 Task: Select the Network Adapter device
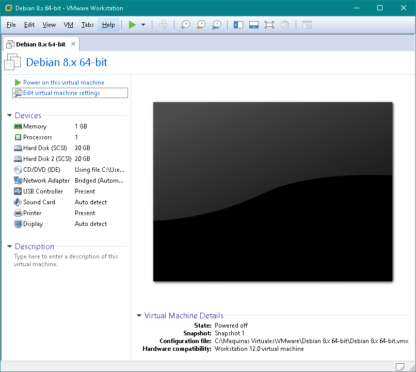[46, 181]
